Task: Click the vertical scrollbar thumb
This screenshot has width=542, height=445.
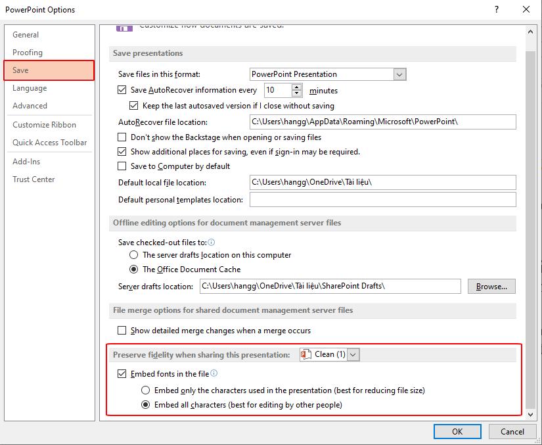Action: click(530, 230)
